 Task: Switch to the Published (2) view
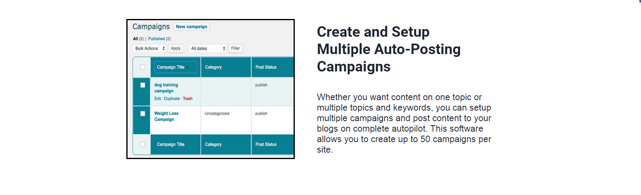coord(159,39)
